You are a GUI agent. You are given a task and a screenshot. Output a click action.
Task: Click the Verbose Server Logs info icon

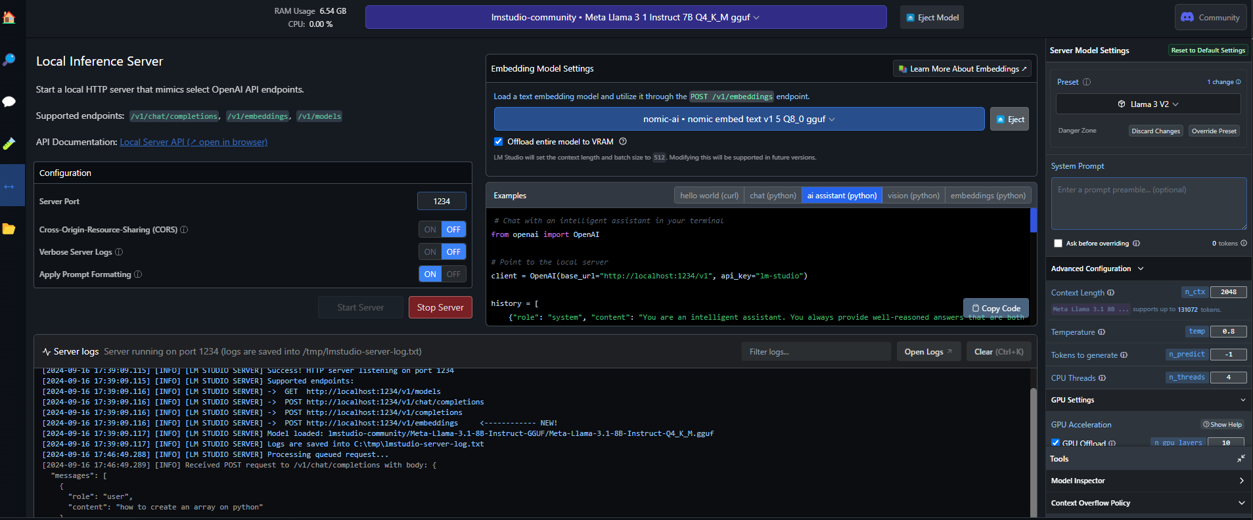pyautogui.click(x=119, y=252)
